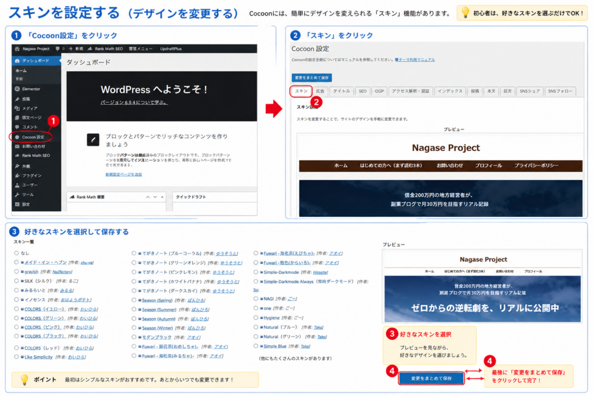This screenshot has height=396, width=593.
Task: Select the モダンブラック skin radio button
Action: pyautogui.click(x=134, y=337)
